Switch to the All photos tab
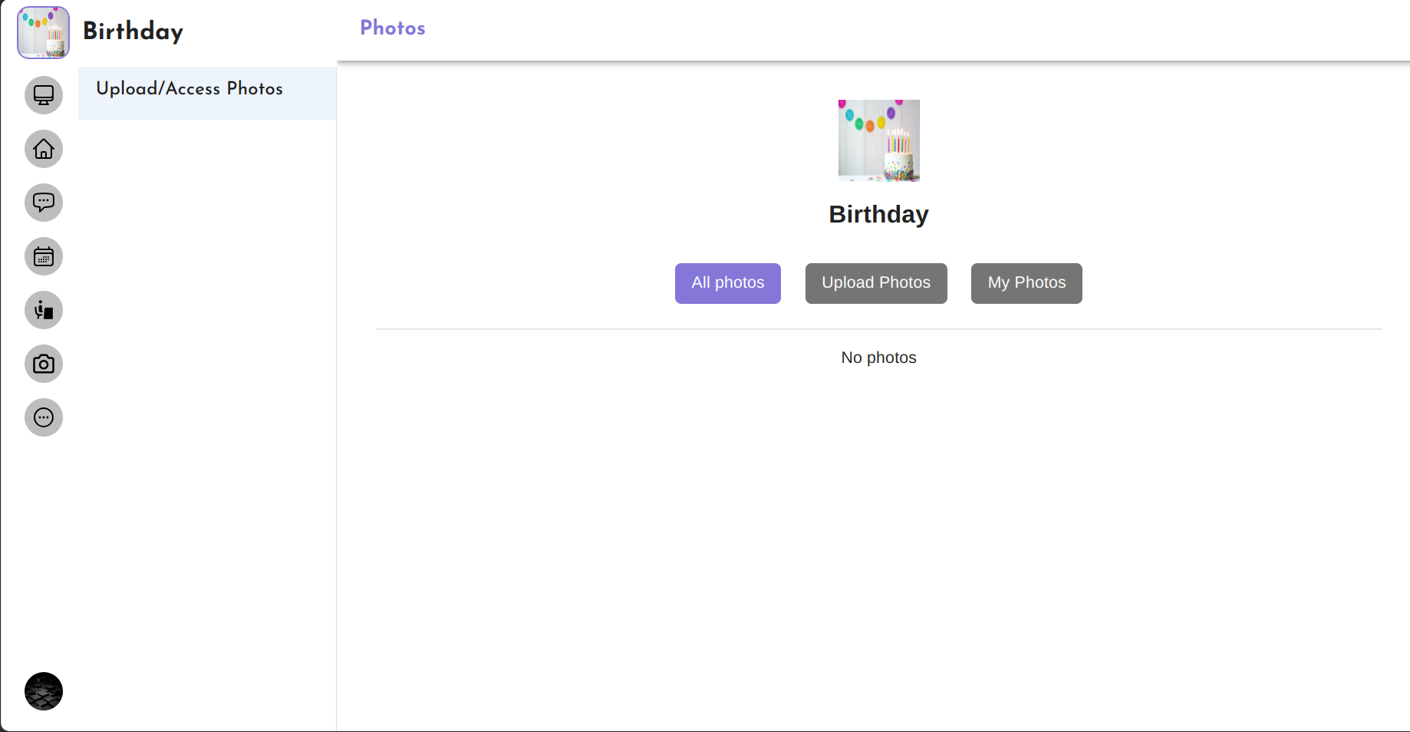The width and height of the screenshot is (1410, 732). pos(728,283)
